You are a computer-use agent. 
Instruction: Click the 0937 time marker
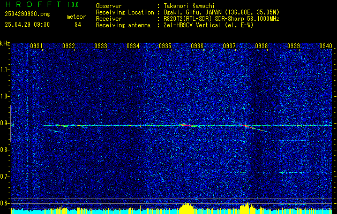click(229, 46)
